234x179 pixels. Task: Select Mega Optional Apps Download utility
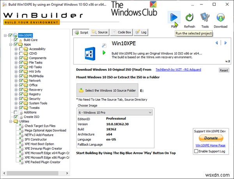pos(45,130)
